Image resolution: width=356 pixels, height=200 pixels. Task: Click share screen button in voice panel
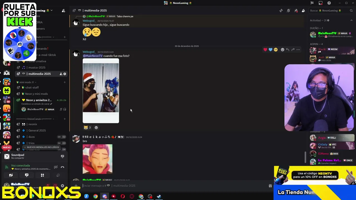pyautogui.click(x=27, y=175)
